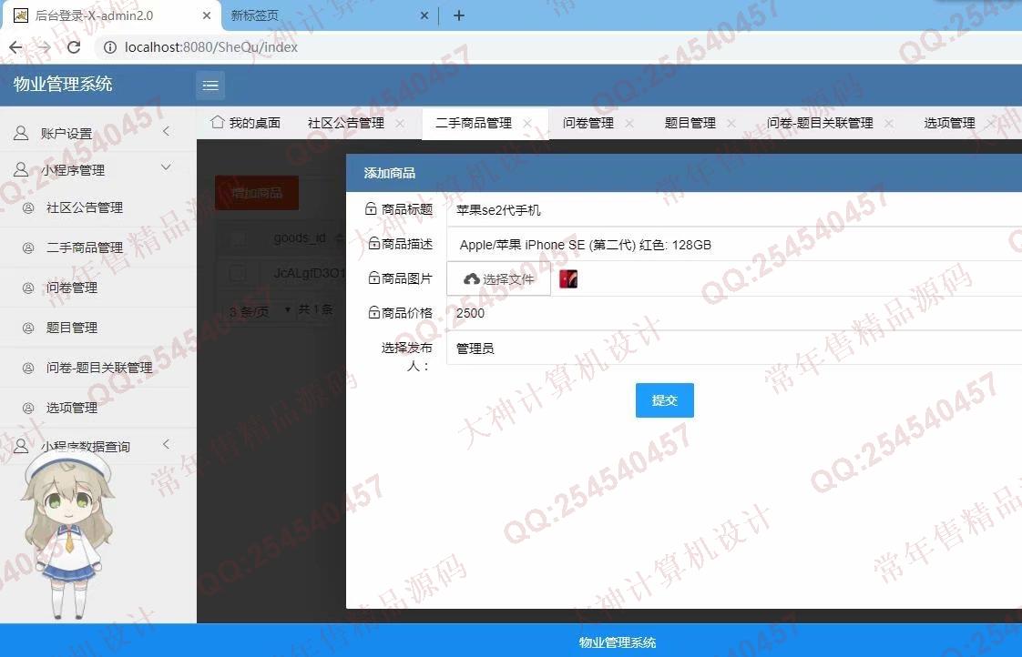Click the circle icon beside 选项管理 sidebar item
The width and height of the screenshot is (1022, 657).
tap(28, 408)
